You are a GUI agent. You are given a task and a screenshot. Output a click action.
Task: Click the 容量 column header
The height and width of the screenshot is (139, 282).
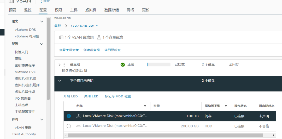pyautogui.click(x=156, y=106)
